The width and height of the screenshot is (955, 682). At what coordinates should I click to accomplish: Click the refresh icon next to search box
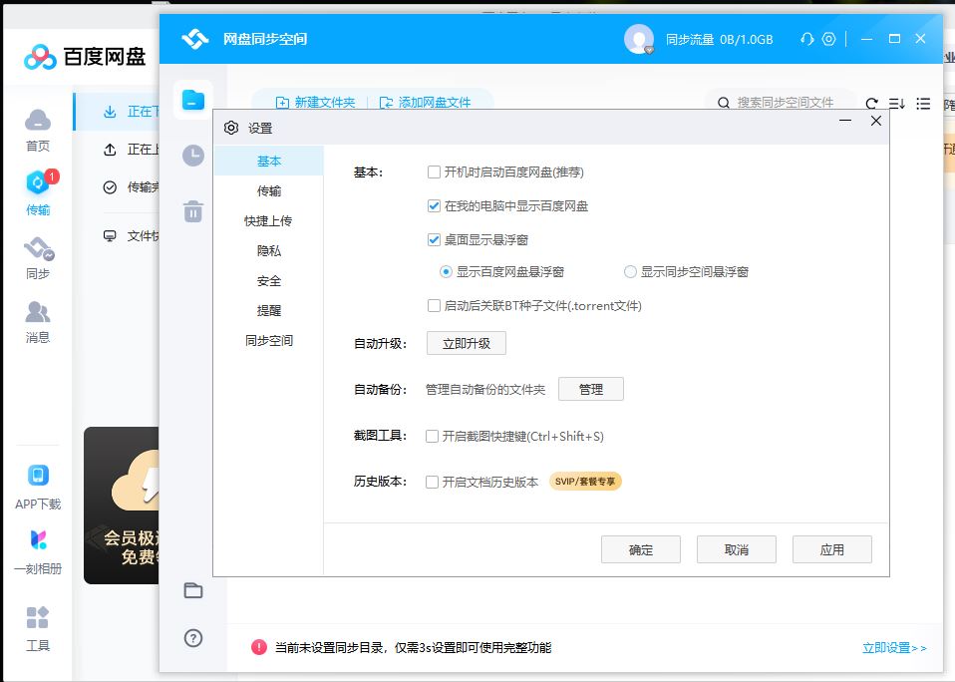click(x=871, y=104)
